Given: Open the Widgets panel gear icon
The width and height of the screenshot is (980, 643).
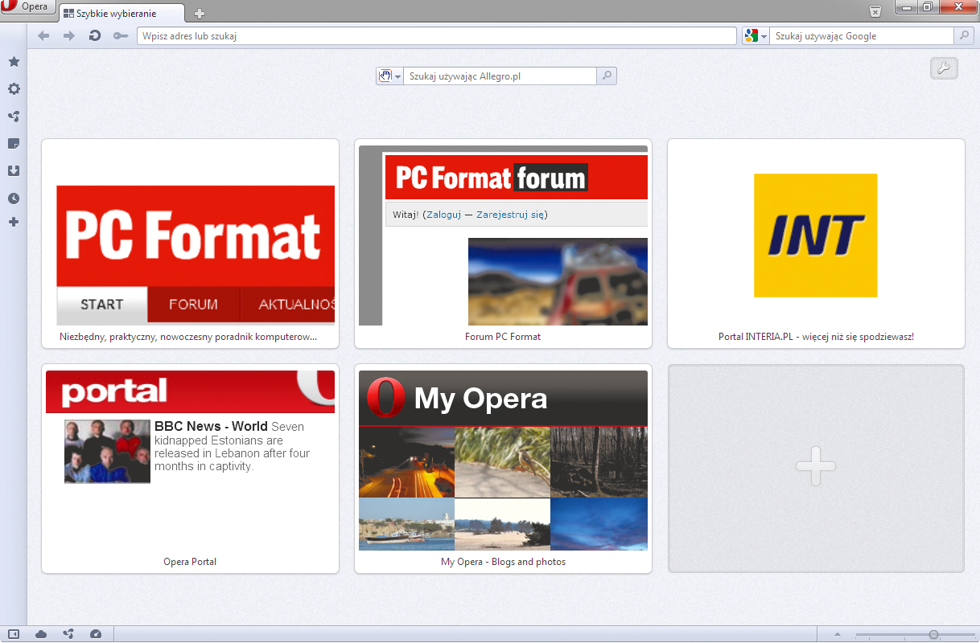Looking at the screenshot, I should pos(14,89).
